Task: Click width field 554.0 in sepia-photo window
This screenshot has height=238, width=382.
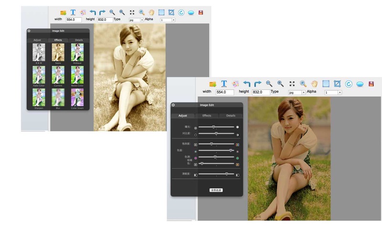Action: (74, 20)
